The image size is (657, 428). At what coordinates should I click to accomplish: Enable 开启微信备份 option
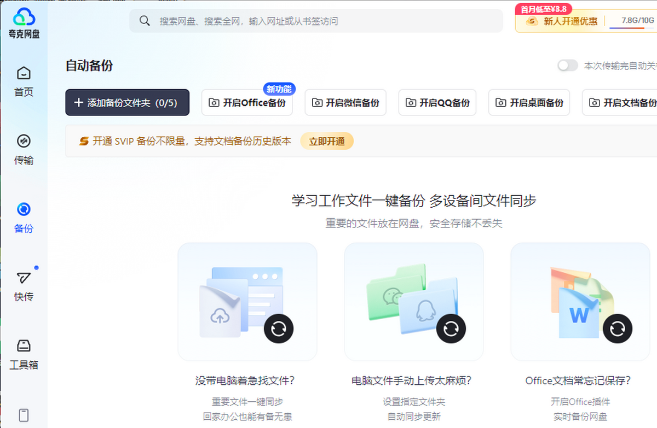pyautogui.click(x=345, y=103)
